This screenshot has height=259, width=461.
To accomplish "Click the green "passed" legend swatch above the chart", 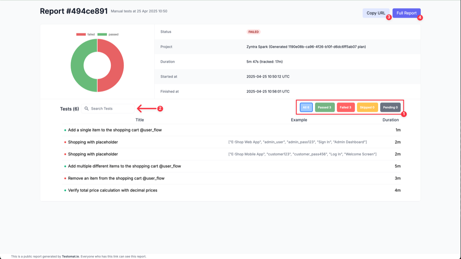I will tap(102, 34).
